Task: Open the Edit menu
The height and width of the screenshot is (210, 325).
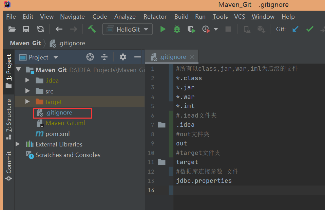Action: coord(28,17)
